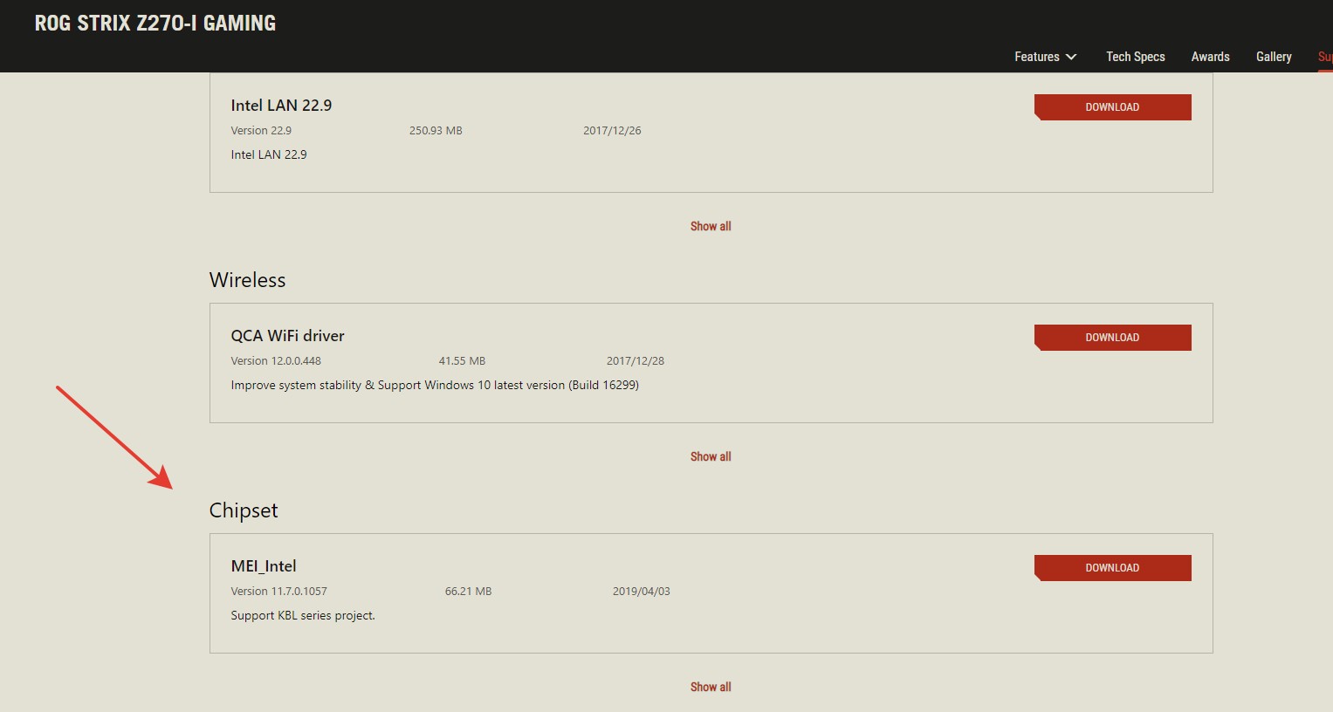Click the Chipset section heading

[x=244, y=510]
